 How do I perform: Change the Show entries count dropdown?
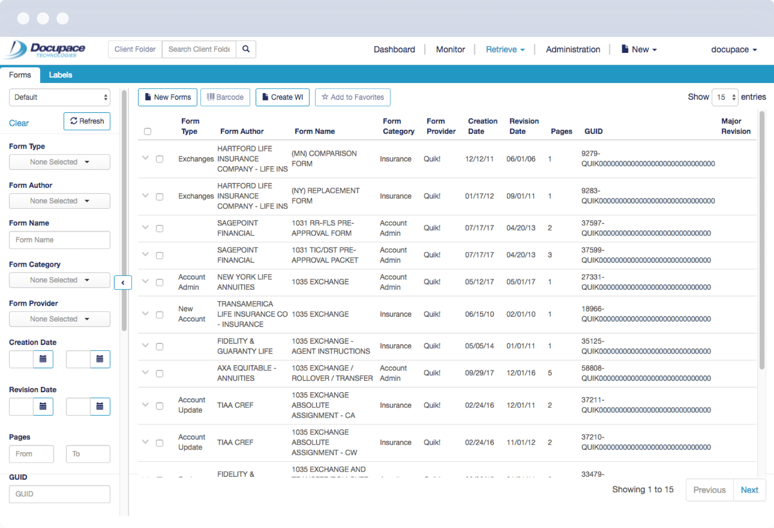point(725,97)
